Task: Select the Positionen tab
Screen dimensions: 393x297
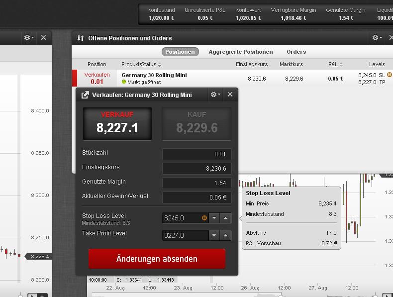Action: pyautogui.click(x=180, y=52)
